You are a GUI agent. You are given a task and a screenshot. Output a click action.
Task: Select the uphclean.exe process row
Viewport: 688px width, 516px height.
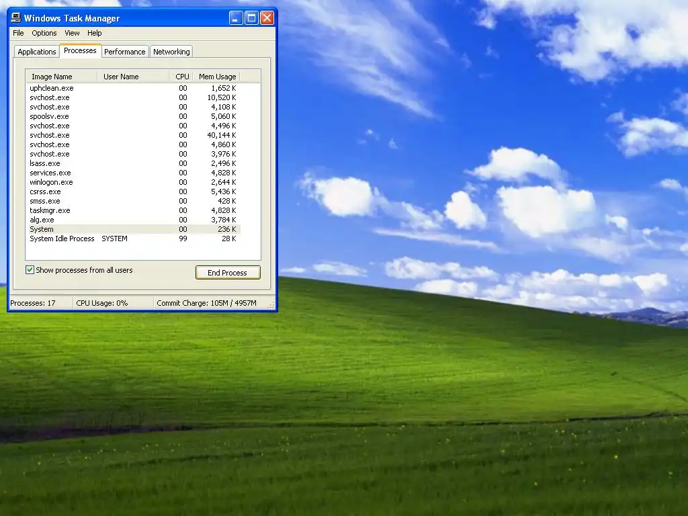pos(134,88)
